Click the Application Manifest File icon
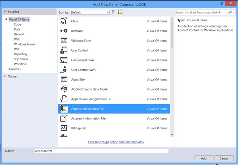 coord(64,109)
